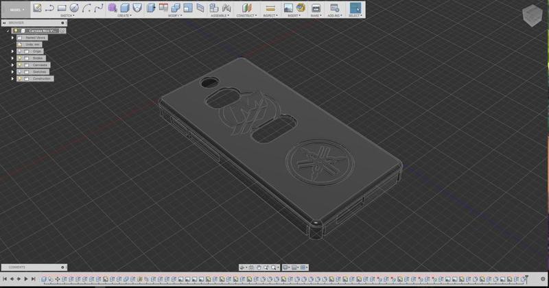Expand the Construction folder
Image resolution: width=549 pixels, height=288 pixels.
point(12,79)
